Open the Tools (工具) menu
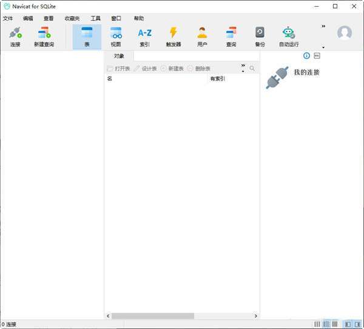364x329 pixels. 96,18
